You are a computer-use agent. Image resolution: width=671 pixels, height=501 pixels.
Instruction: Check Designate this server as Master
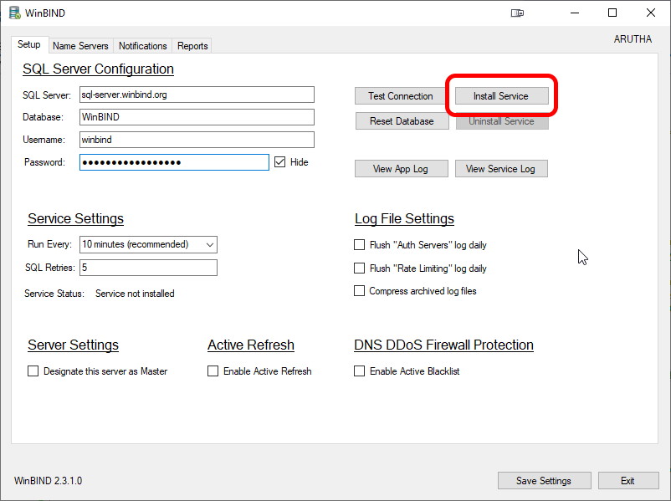(x=33, y=371)
